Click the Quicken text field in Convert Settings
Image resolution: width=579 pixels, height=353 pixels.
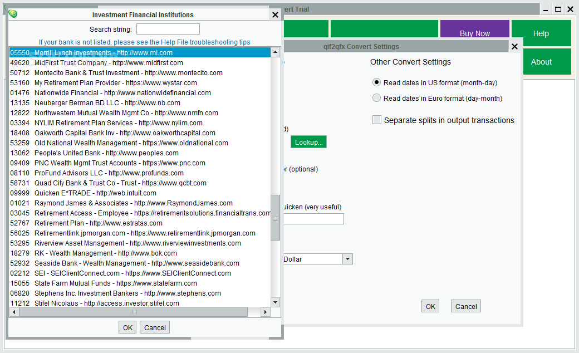click(313, 219)
